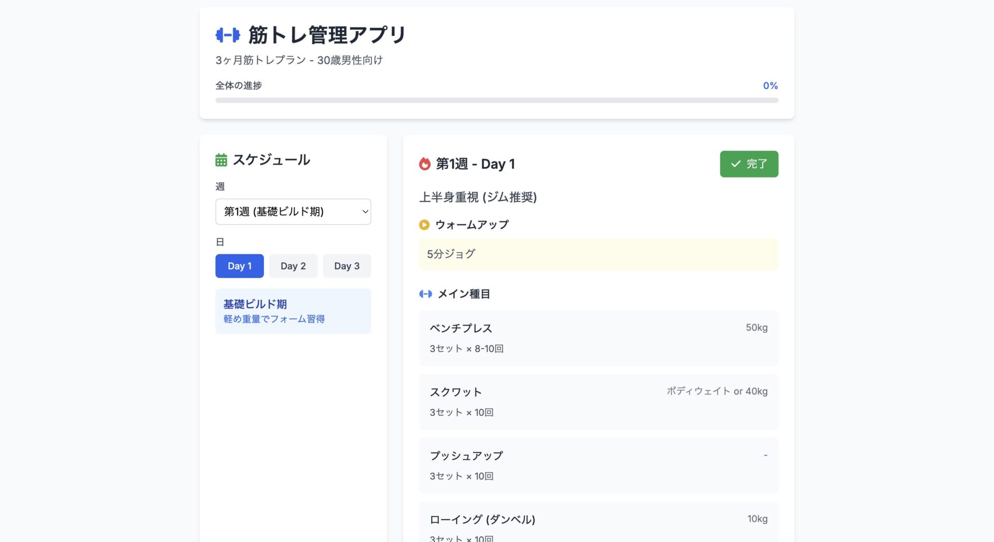Viewport: 994px width, 542px height.
Task: Select the Day 2 tab
Action: coord(293,266)
